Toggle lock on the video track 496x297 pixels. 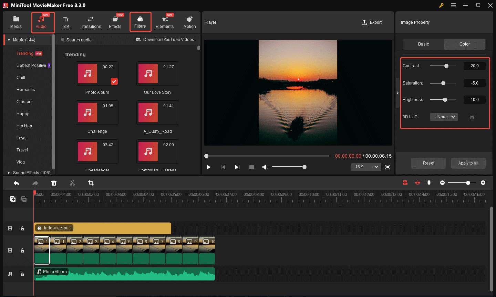pos(22,250)
